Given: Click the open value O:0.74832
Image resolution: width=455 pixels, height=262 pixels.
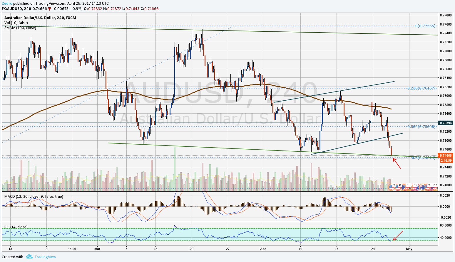Looking at the screenshot, I should (93, 9).
